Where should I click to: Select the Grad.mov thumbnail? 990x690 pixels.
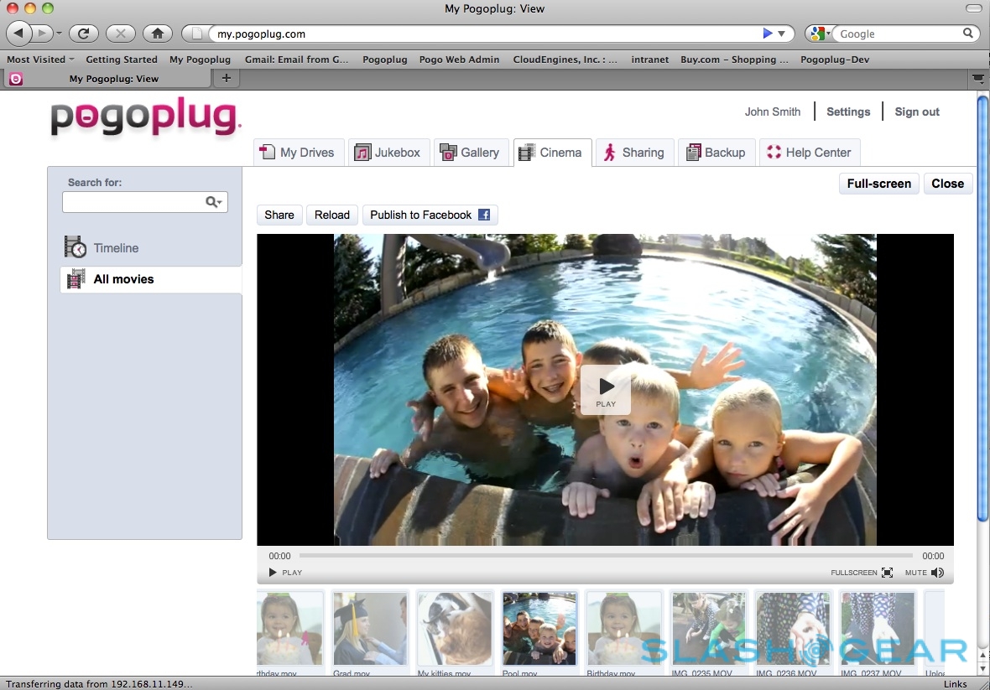pyautogui.click(x=369, y=629)
